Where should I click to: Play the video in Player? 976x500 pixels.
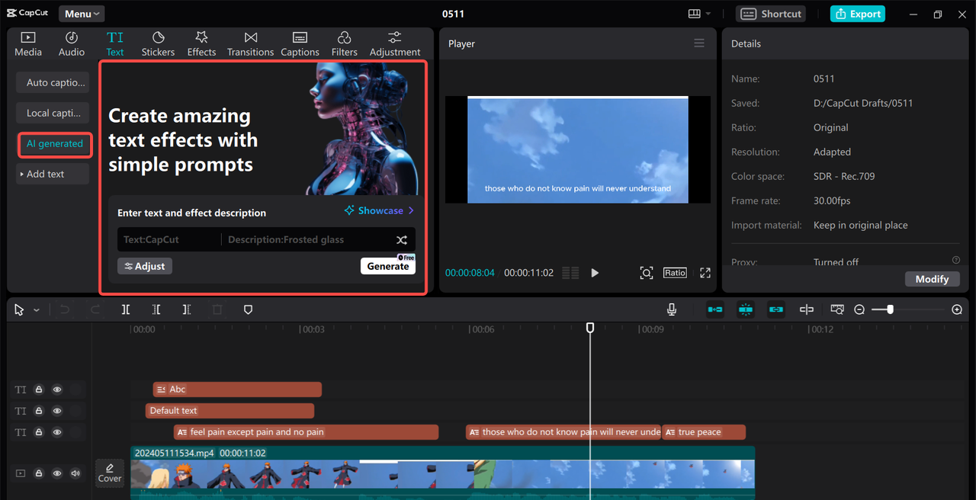[595, 273]
